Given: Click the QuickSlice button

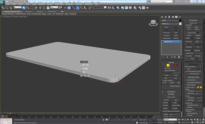Looking at the screenshot, I should (x=189, y=47).
